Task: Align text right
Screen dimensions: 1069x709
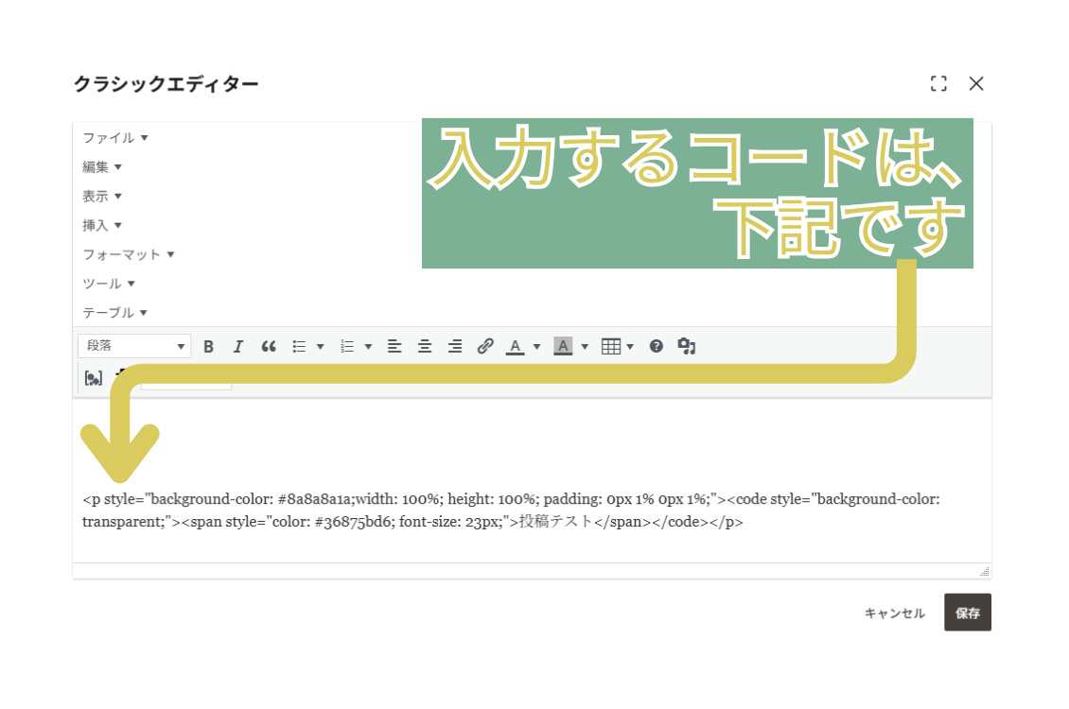Action: pyautogui.click(x=455, y=347)
